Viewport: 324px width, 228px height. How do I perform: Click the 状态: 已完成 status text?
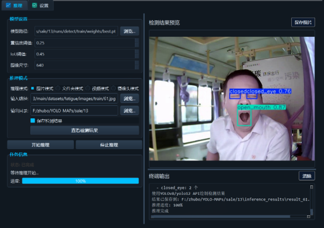(x=22, y=165)
